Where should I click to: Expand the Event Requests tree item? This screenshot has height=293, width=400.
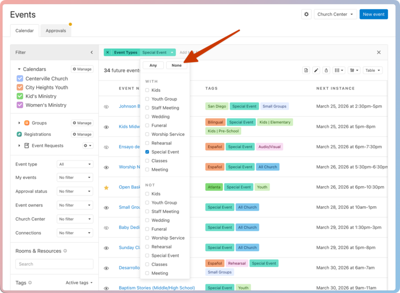click(x=19, y=146)
